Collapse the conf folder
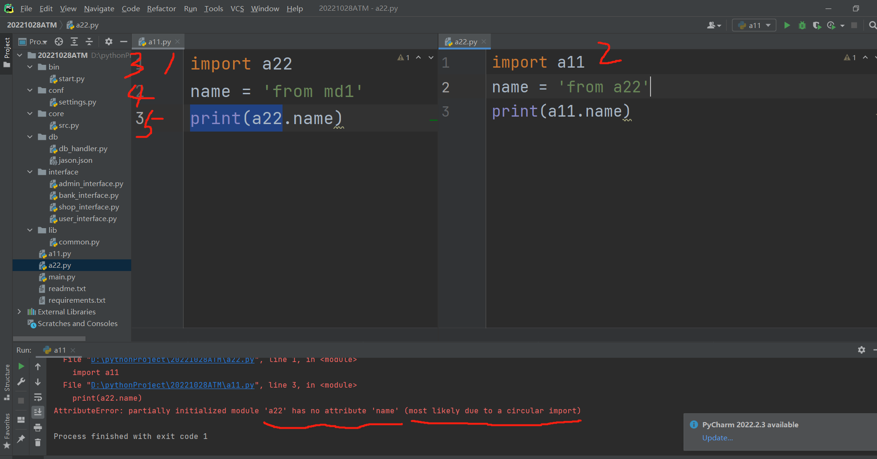877x459 pixels. [x=30, y=90]
